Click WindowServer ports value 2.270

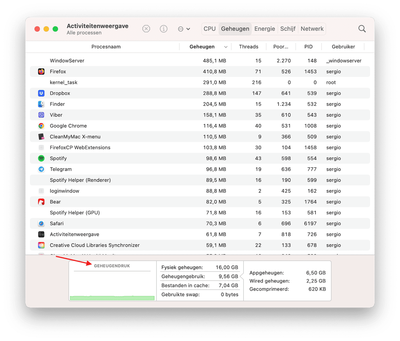284,61
